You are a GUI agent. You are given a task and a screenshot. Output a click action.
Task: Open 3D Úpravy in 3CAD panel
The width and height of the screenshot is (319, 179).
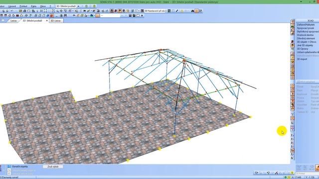(303, 49)
